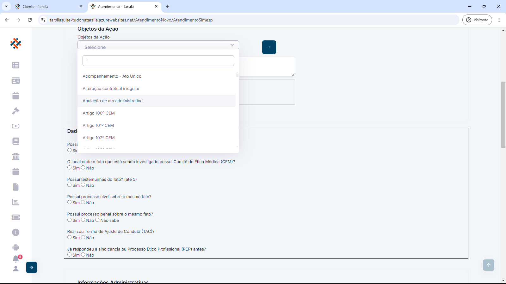The width and height of the screenshot is (506, 284).
Task: Select Não sabe for processo penal question
Action: click(x=97, y=220)
